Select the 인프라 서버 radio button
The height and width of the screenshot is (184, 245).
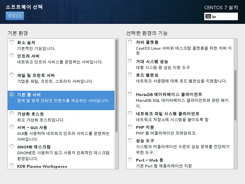(x=12, y=56)
